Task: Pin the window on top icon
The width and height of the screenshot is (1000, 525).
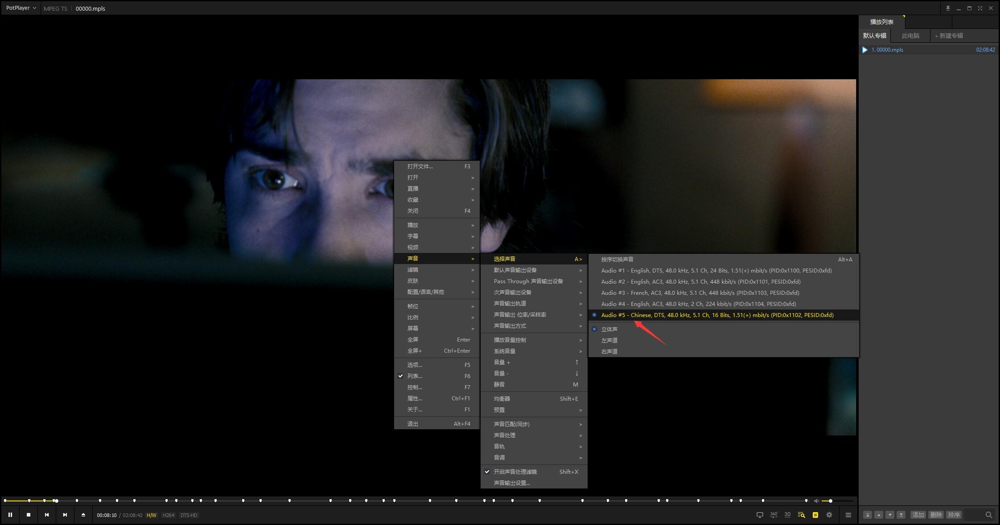Action: coord(948,8)
